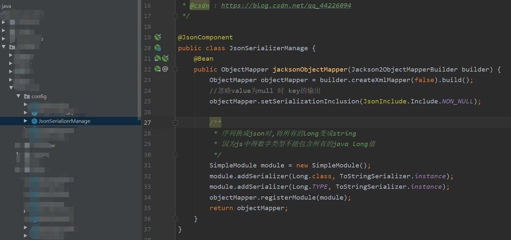Click 'new SimpleModule()' constructor on line 31
511x240 pixels.
point(332,165)
